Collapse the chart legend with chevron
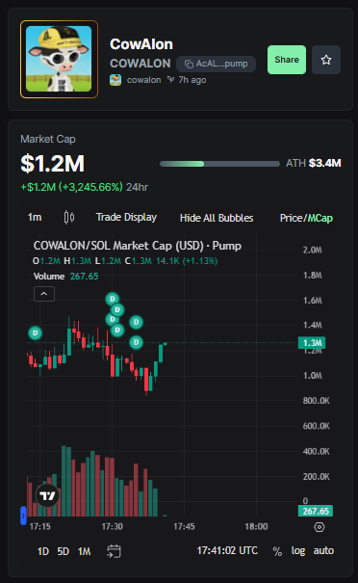Screen dimensions: 358x583 tap(44, 294)
